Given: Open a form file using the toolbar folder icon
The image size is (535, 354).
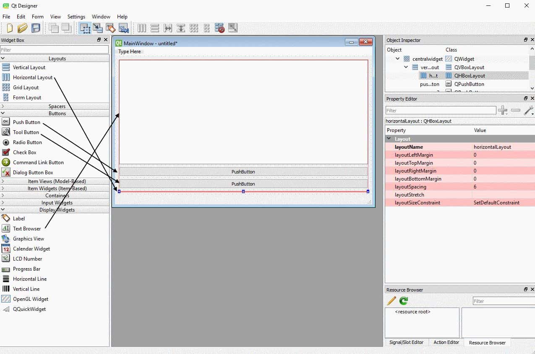Looking at the screenshot, I should pos(23,28).
